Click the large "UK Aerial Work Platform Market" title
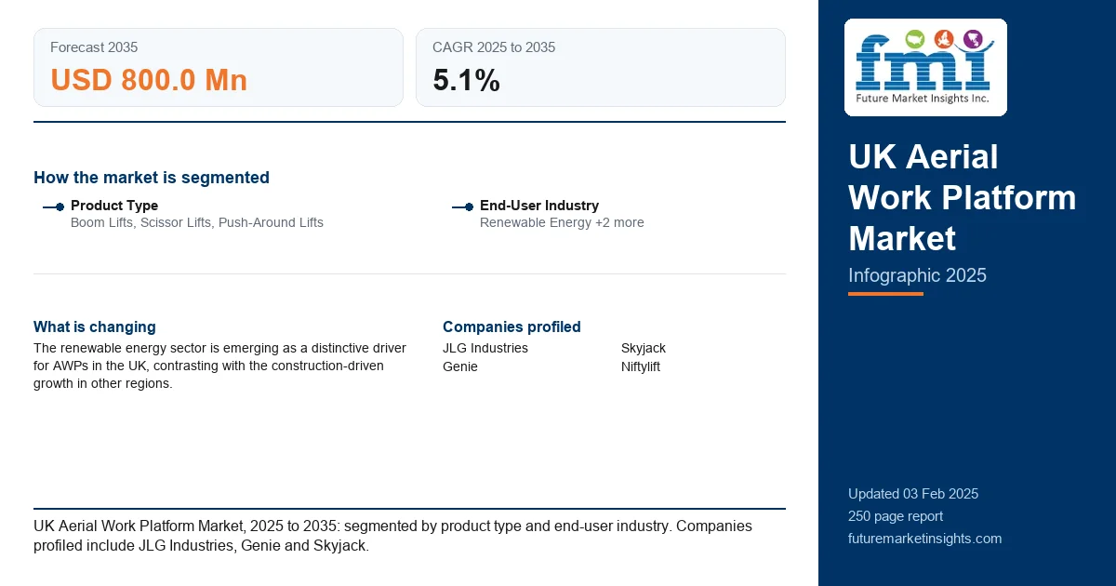Viewport: 1116px width, 586px height. (x=963, y=197)
